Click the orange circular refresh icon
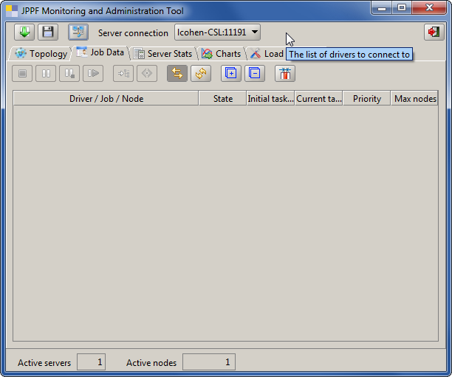 201,74
